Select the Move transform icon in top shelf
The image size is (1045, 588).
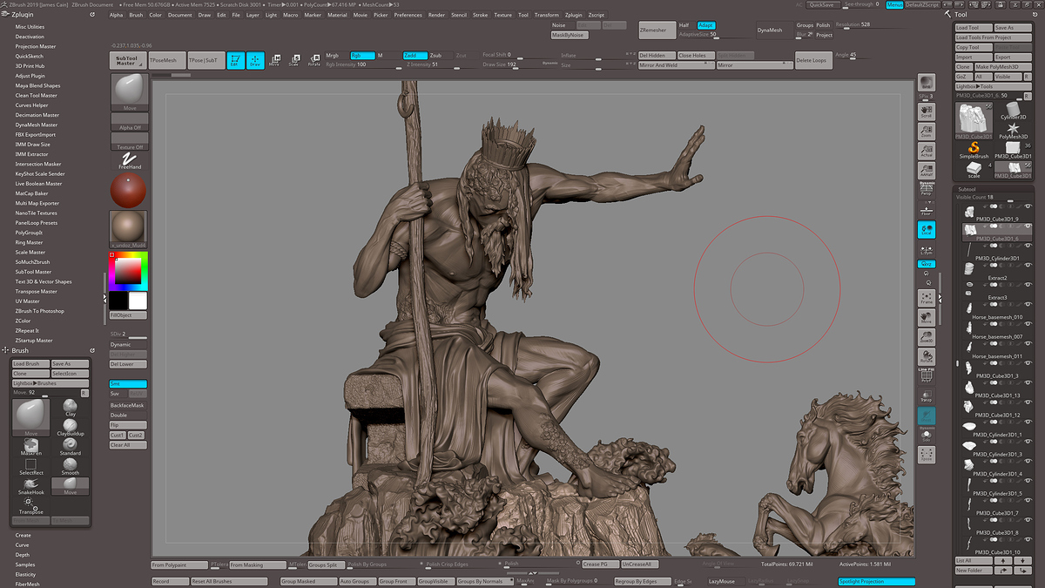pyautogui.click(x=274, y=61)
